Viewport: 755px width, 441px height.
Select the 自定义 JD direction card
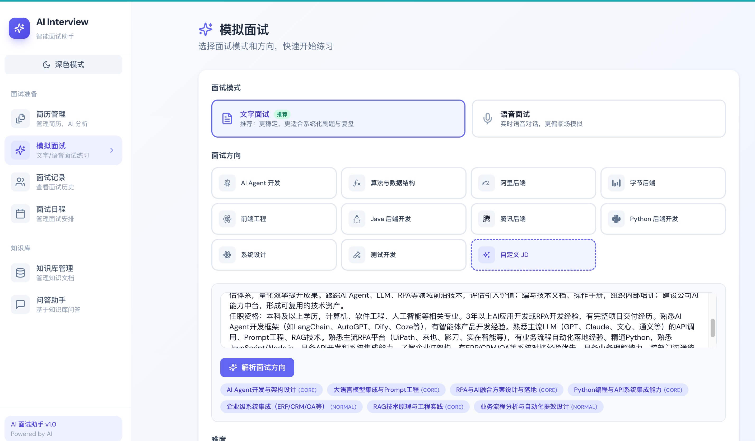pos(533,255)
